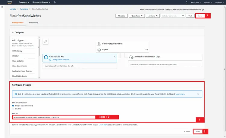Click the page vertical scrollbar
The width and height of the screenshot is (226, 138).
225,69
